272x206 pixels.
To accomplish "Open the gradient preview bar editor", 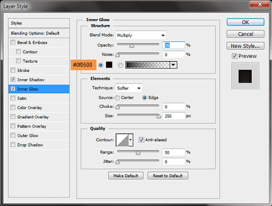I will pyautogui.click(x=148, y=65).
